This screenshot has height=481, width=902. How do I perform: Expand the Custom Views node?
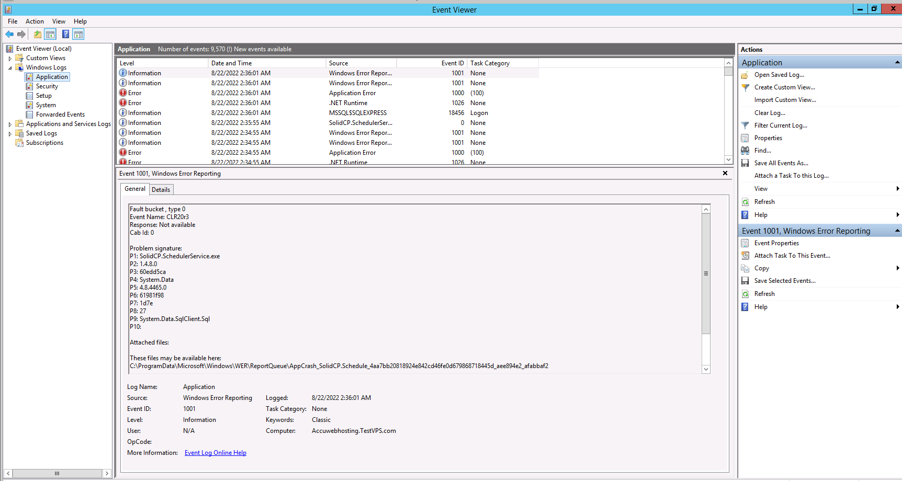click(x=9, y=58)
